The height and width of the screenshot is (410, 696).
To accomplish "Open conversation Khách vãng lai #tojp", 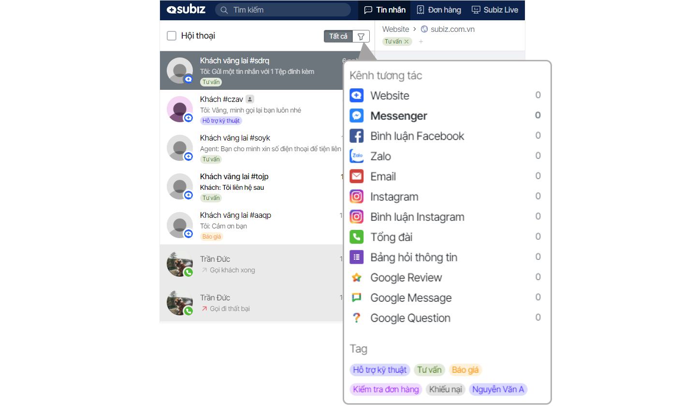I will click(x=251, y=186).
